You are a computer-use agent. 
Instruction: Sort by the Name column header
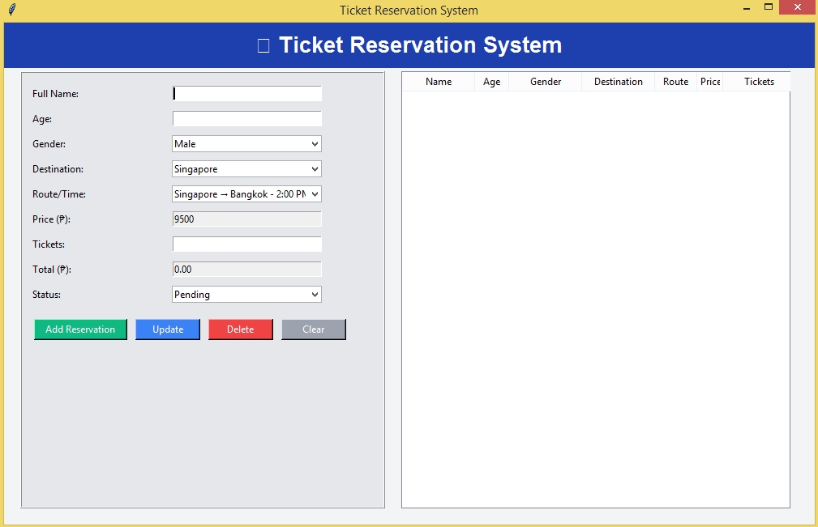click(439, 82)
